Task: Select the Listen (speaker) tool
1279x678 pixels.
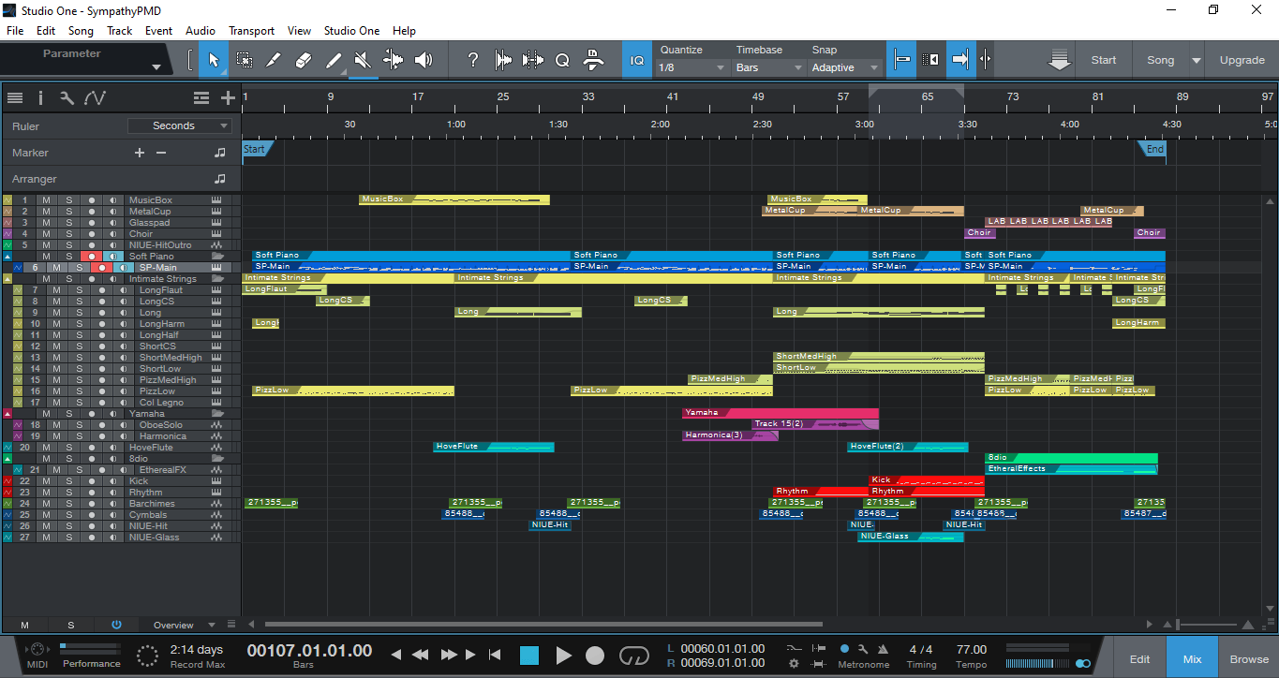Action: coord(424,60)
